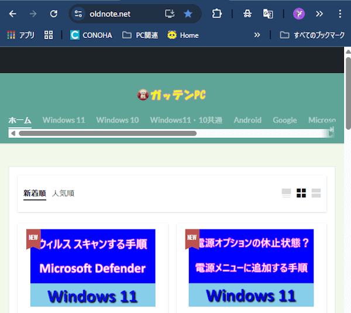The width and height of the screenshot is (351, 313).
Task: Sort posts by 新着順
Action: pos(35,193)
